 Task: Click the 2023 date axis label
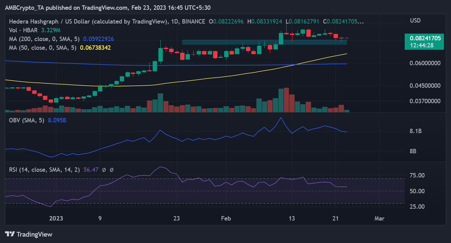[56, 218]
